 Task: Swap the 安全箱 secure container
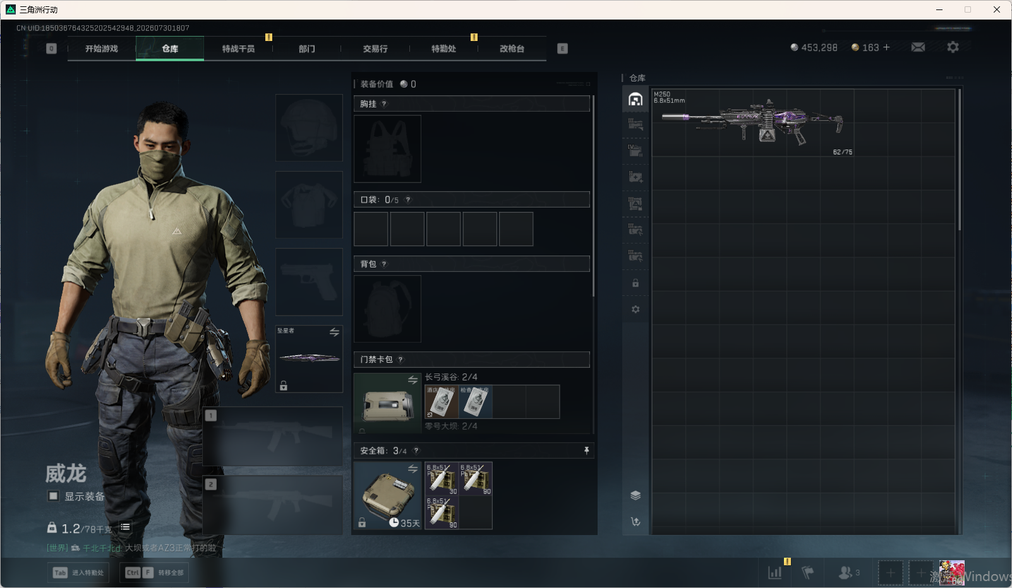[413, 469]
